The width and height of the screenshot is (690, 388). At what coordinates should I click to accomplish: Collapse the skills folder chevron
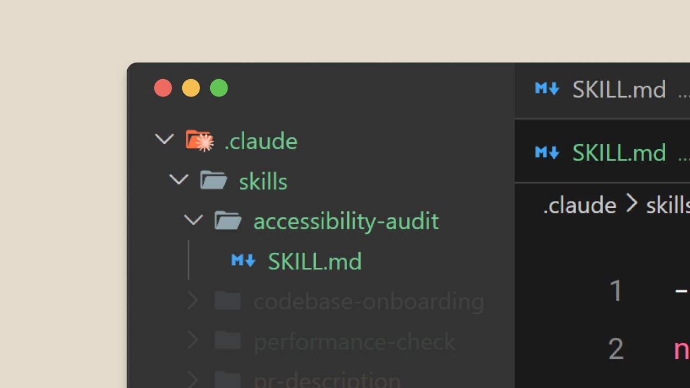[x=178, y=179]
